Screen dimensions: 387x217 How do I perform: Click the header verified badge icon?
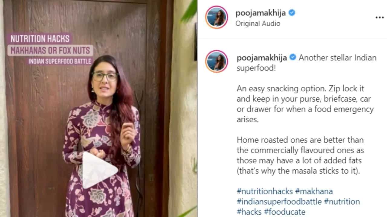click(x=292, y=13)
